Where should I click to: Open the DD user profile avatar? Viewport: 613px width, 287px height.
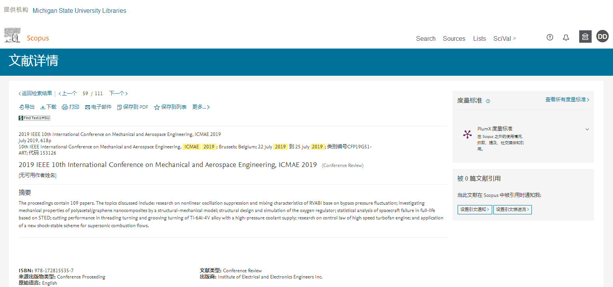click(x=602, y=37)
